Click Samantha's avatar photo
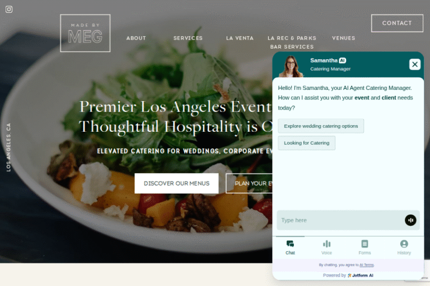This screenshot has height=286, width=430. point(291,66)
